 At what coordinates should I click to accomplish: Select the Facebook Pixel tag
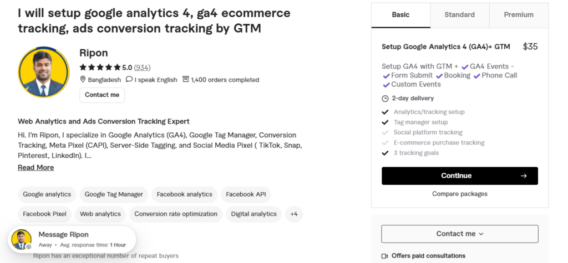pyautogui.click(x=44, y=214)
